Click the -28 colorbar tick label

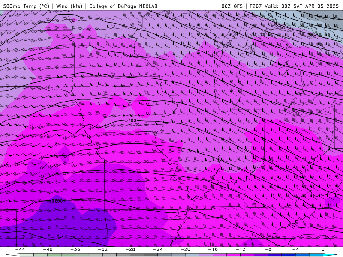click(x=130, y=249)
